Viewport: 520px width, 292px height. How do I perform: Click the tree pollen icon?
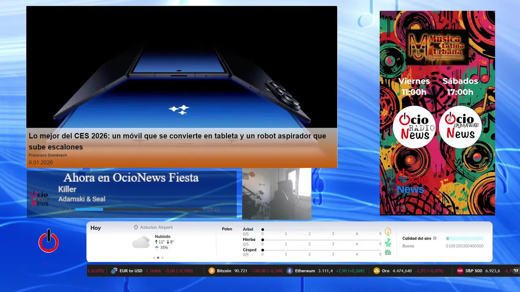[388, 232]
